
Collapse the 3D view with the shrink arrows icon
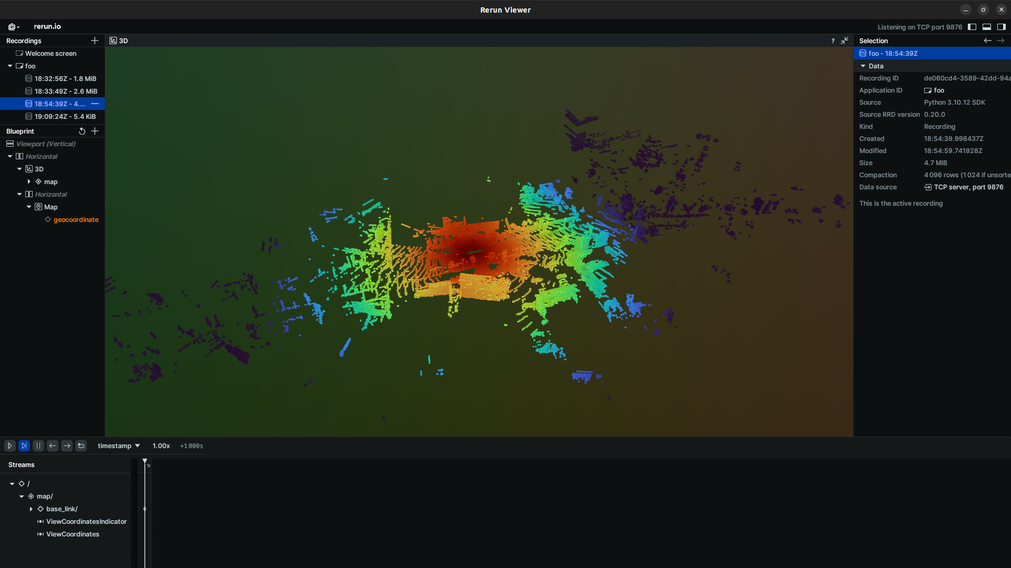845,40
